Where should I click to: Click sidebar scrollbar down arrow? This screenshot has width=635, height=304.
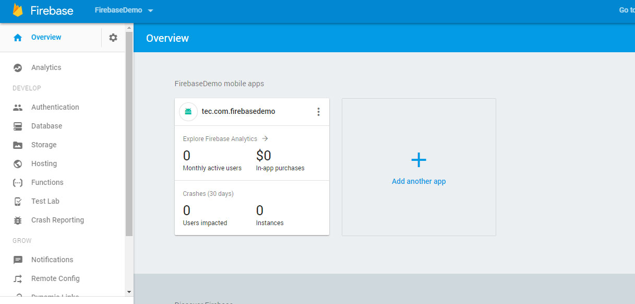click(x=129, y=292)
